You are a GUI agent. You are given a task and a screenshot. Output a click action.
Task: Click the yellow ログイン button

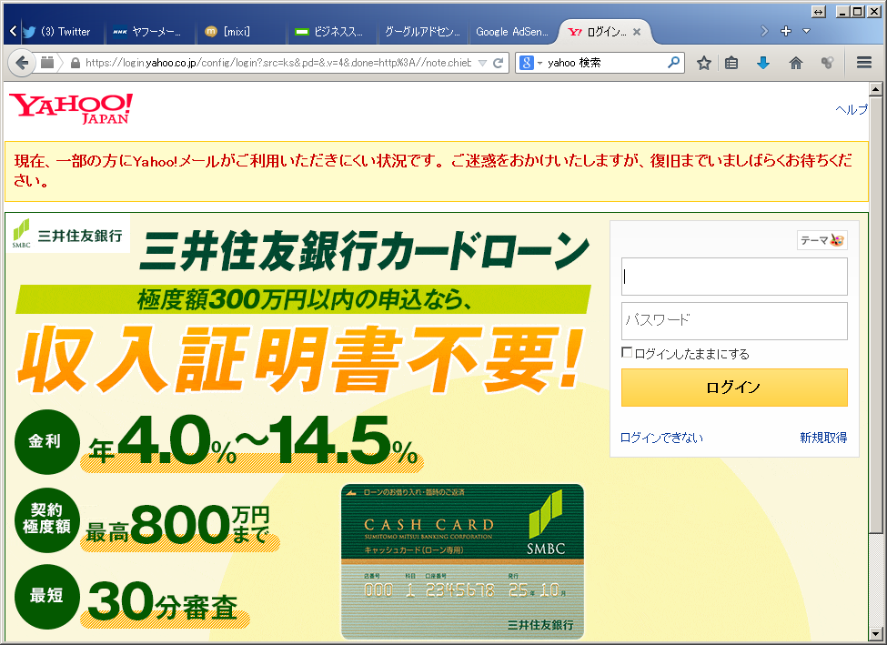pos(734,388)
